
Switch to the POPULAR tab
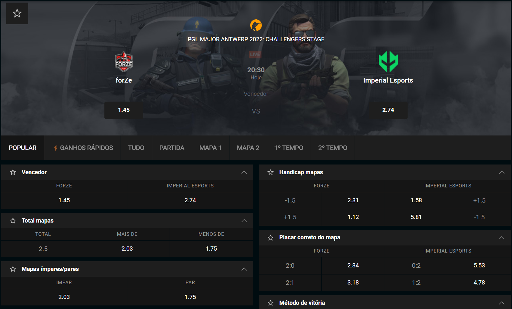(x=23, y=148)
